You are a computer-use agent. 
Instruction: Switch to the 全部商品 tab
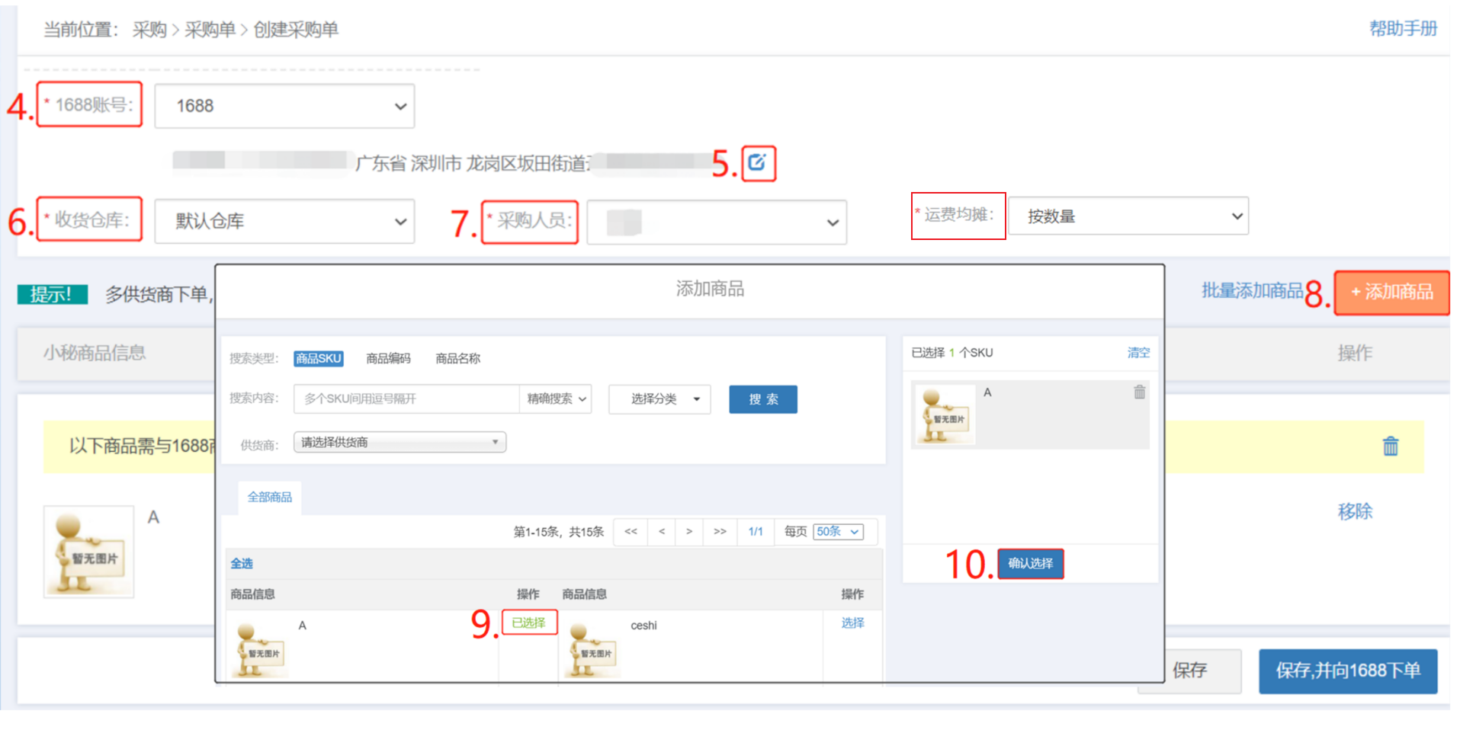269,497
